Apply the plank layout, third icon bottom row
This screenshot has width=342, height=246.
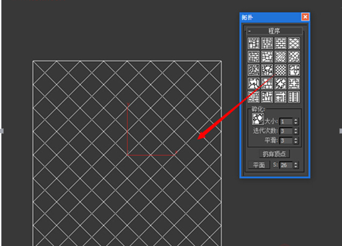281,97
